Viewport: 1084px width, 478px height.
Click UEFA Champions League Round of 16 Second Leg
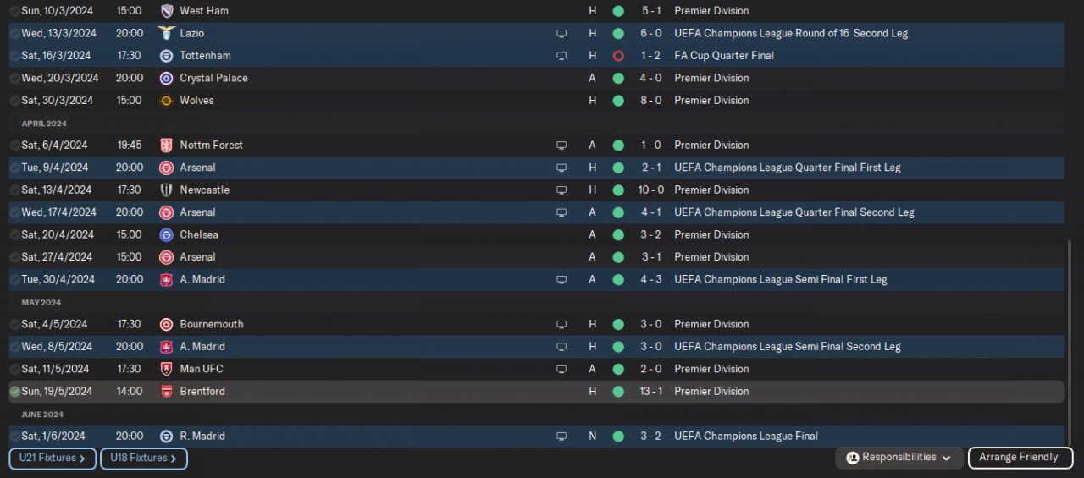[x=791, y=33]
